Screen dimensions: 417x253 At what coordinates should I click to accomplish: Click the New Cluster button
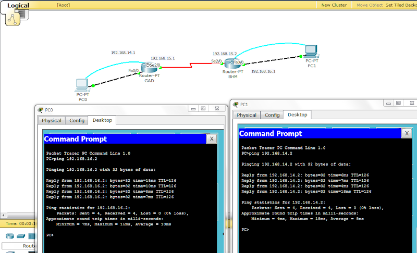[334, 5]
